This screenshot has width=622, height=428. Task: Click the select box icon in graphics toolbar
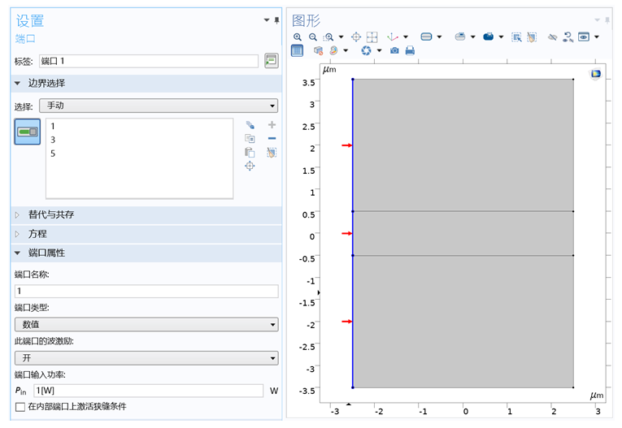(516, 37)
